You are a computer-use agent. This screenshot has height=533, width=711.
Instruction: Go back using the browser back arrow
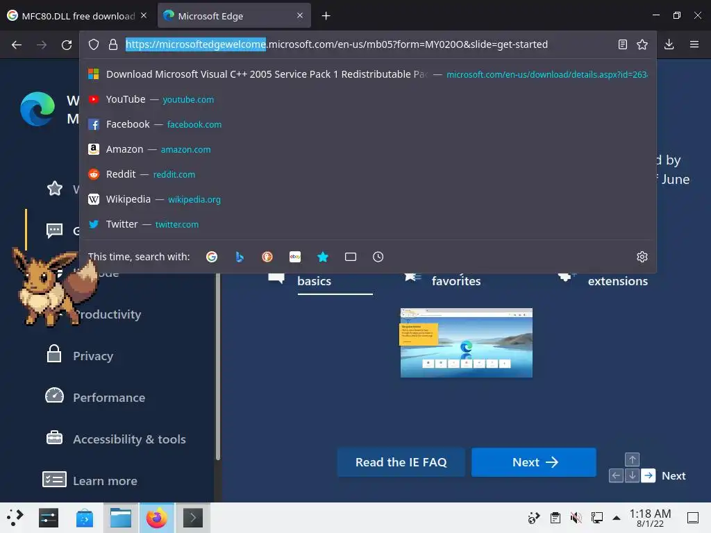pos(17,44)
